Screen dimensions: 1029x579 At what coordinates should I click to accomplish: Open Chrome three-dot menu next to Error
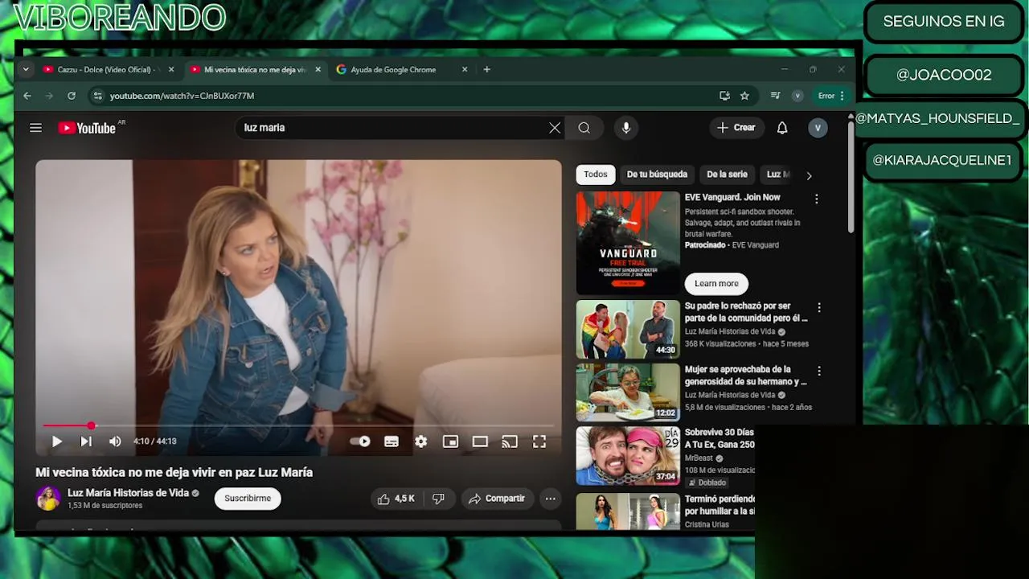tap(842, 96)
